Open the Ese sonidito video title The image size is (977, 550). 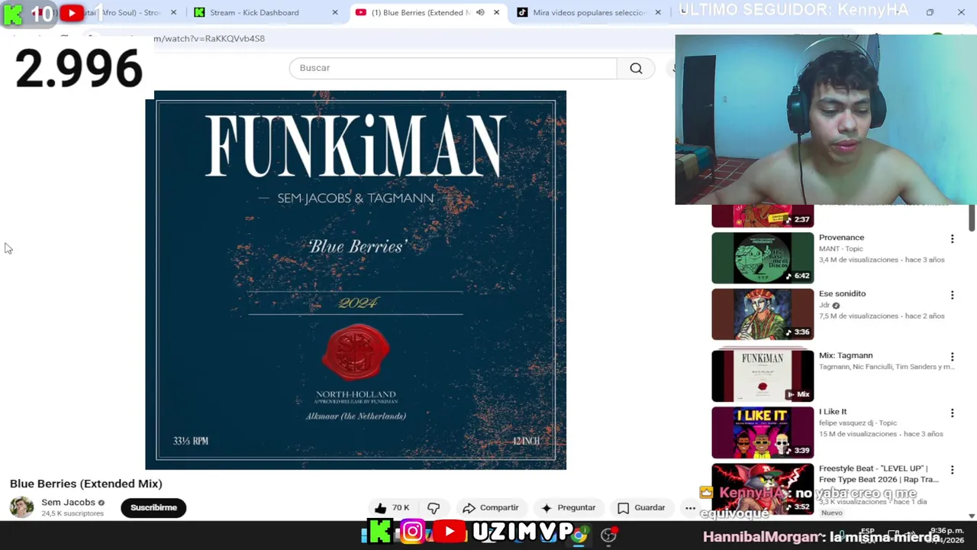(x=842, y=293)
